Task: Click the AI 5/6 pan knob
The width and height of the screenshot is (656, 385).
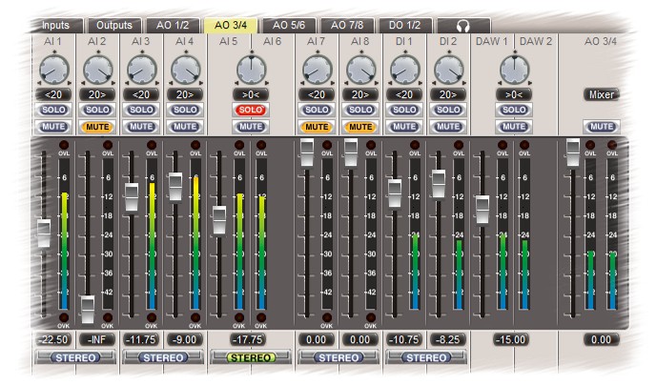Action: coord(252,70)
